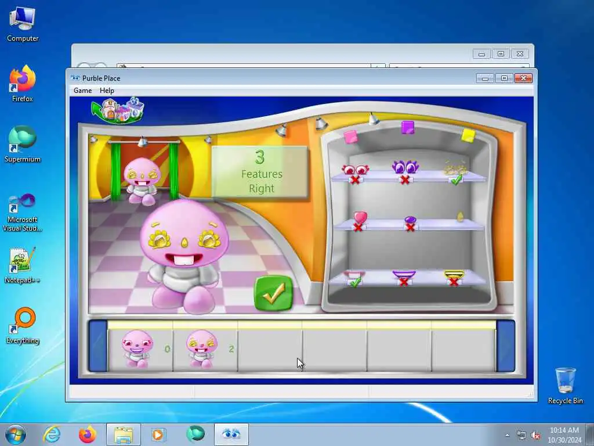
Task: Open the Notepad++ desktop shortcut
Action: pyautogui.click(x=23, y=265)
